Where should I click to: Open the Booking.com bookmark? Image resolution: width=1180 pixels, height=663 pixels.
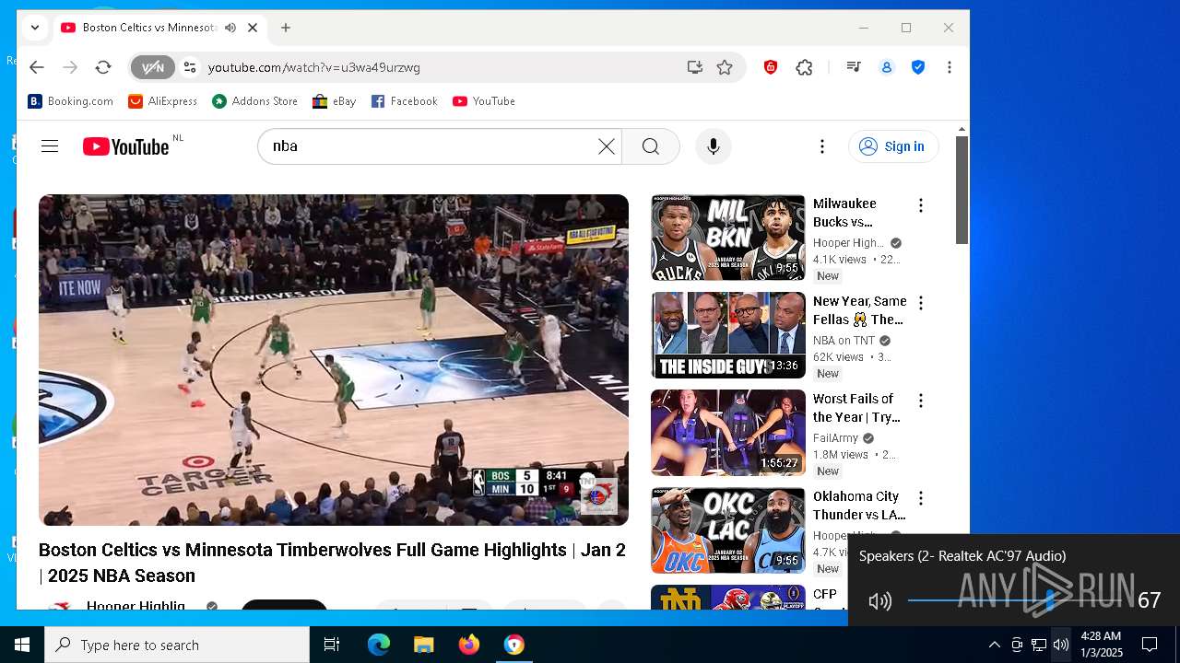[x=71, y=101]
